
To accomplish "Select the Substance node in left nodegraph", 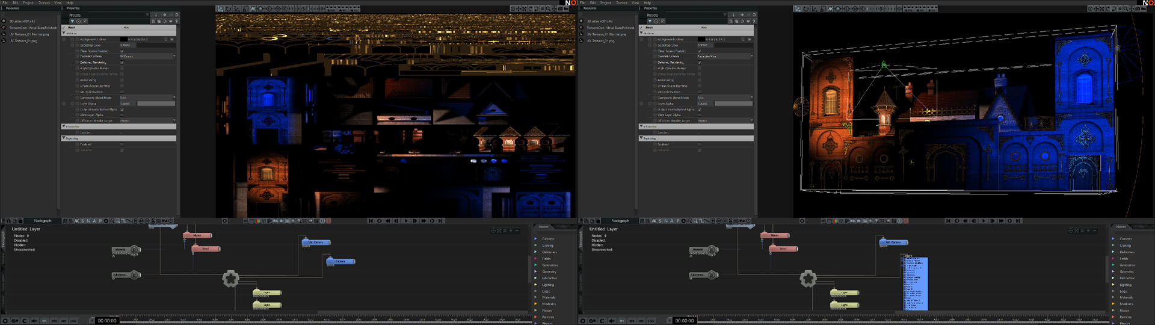I will click(126, 275).
